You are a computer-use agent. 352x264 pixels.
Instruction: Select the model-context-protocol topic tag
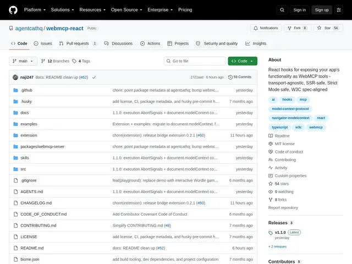click(290, 109)
